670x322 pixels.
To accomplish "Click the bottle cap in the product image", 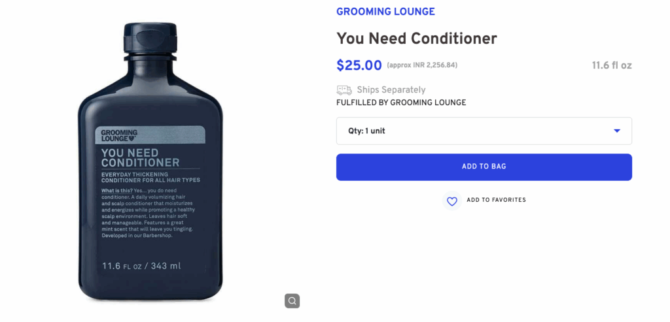I will tap(150, 40).
